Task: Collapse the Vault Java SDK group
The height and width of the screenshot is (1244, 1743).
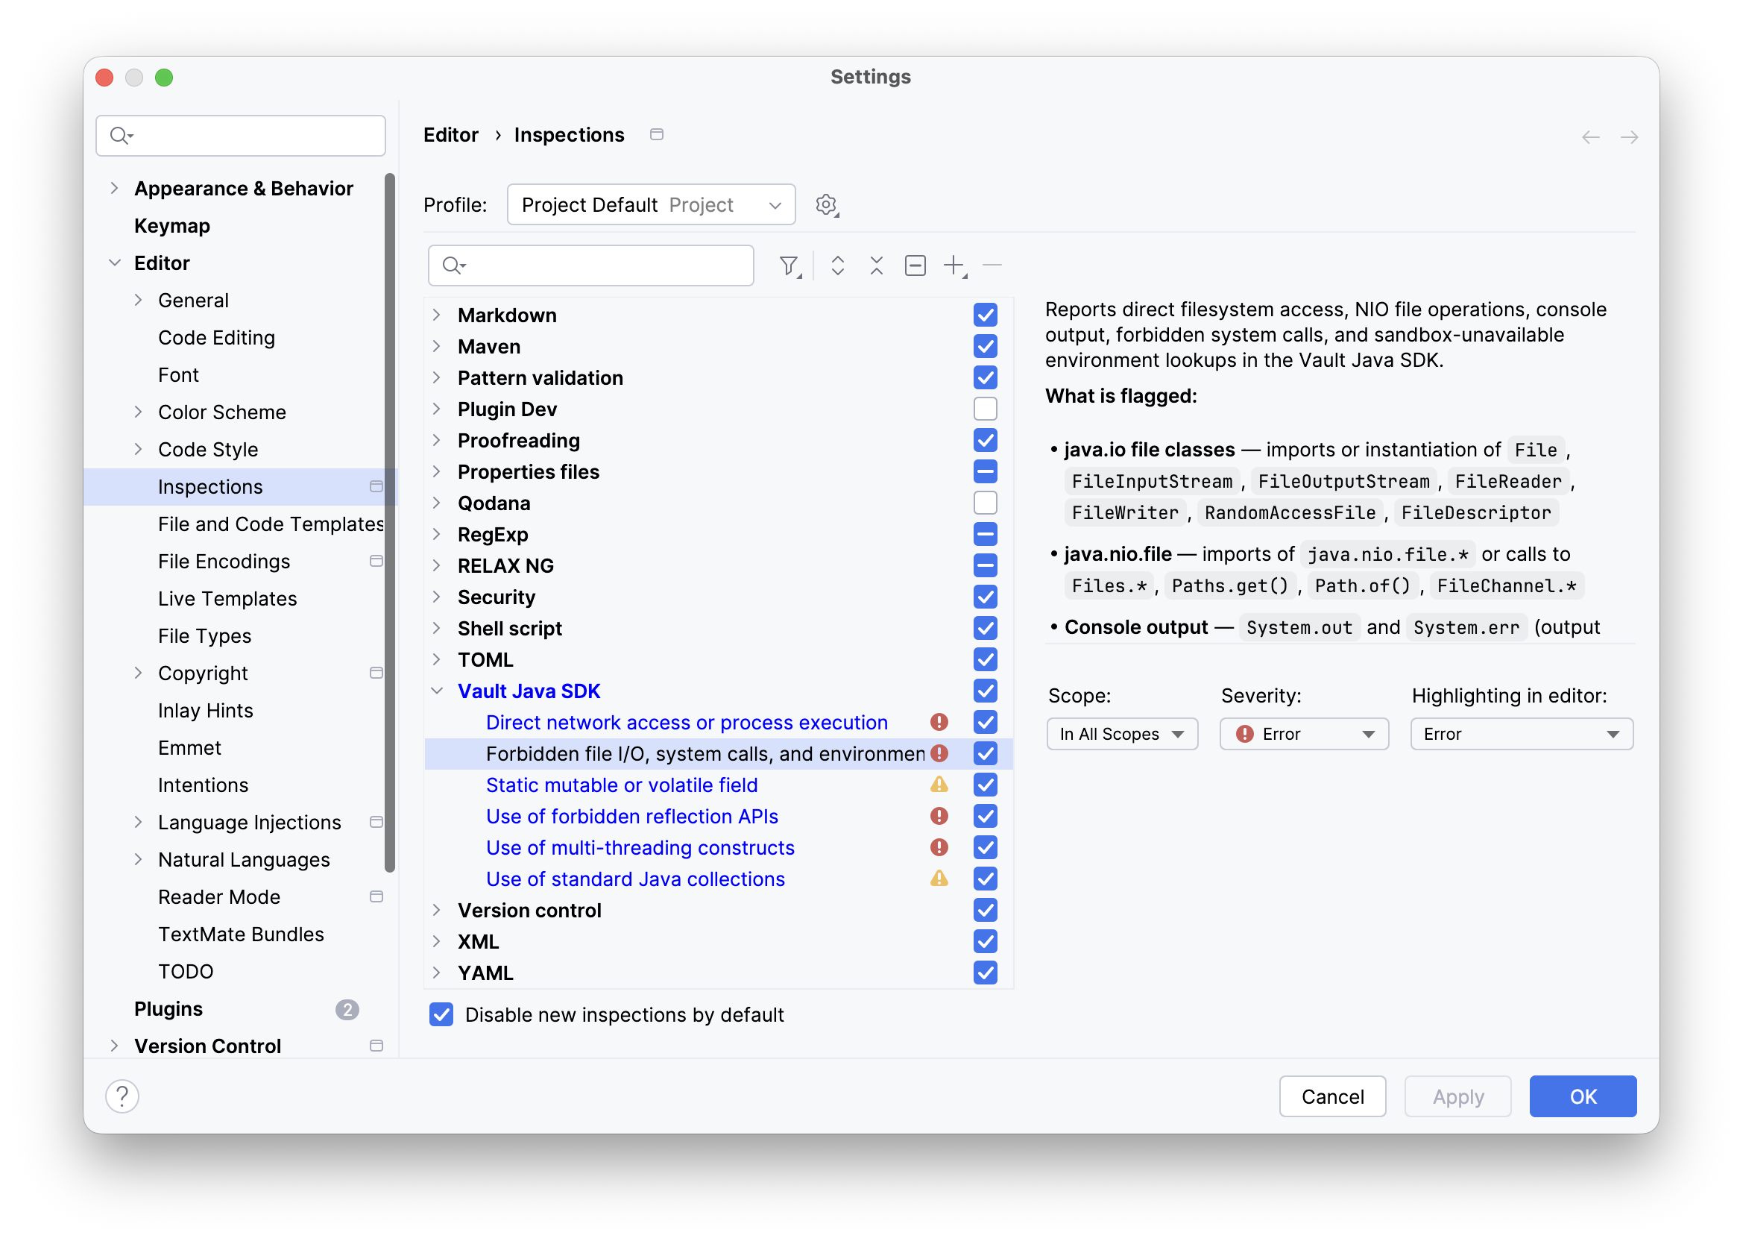Action: point(437,691)
